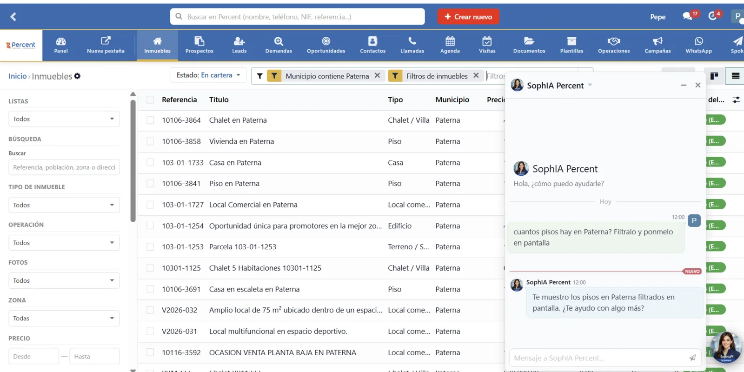The image size is (744, 372).
Task: Click the global search field in Percent
Action: pyautogui.click(x=298, y=17)
